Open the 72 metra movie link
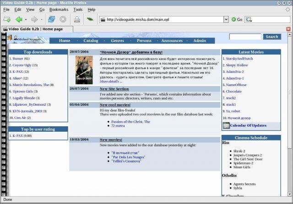This screenshot has height=204, width=293. [x=118, y=126]
